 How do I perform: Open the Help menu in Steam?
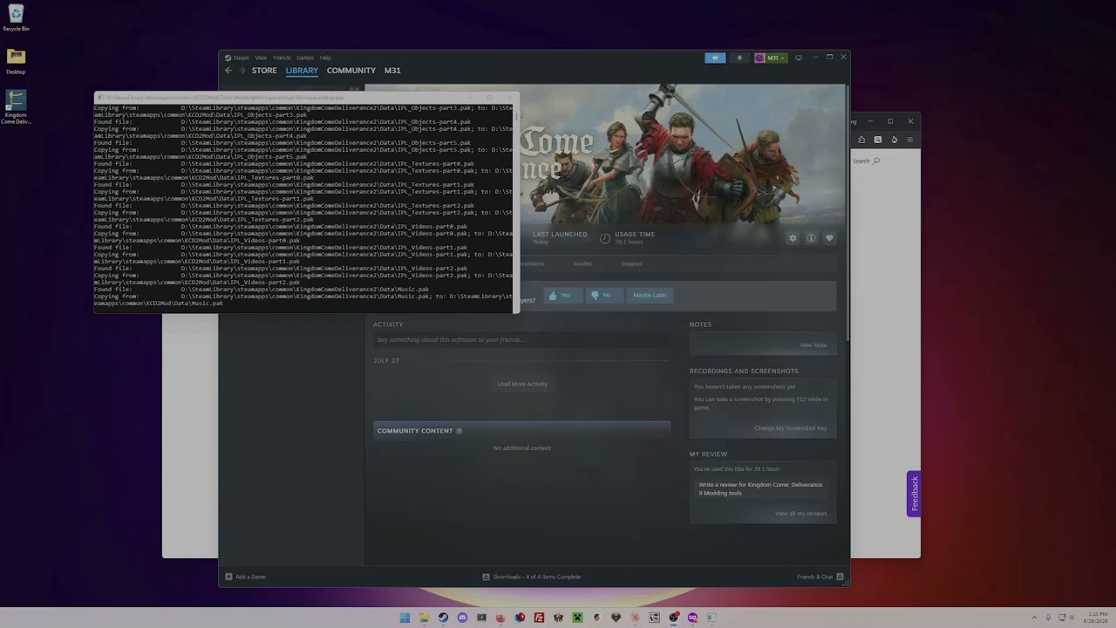pyautogui.click(x=325, y=58)
